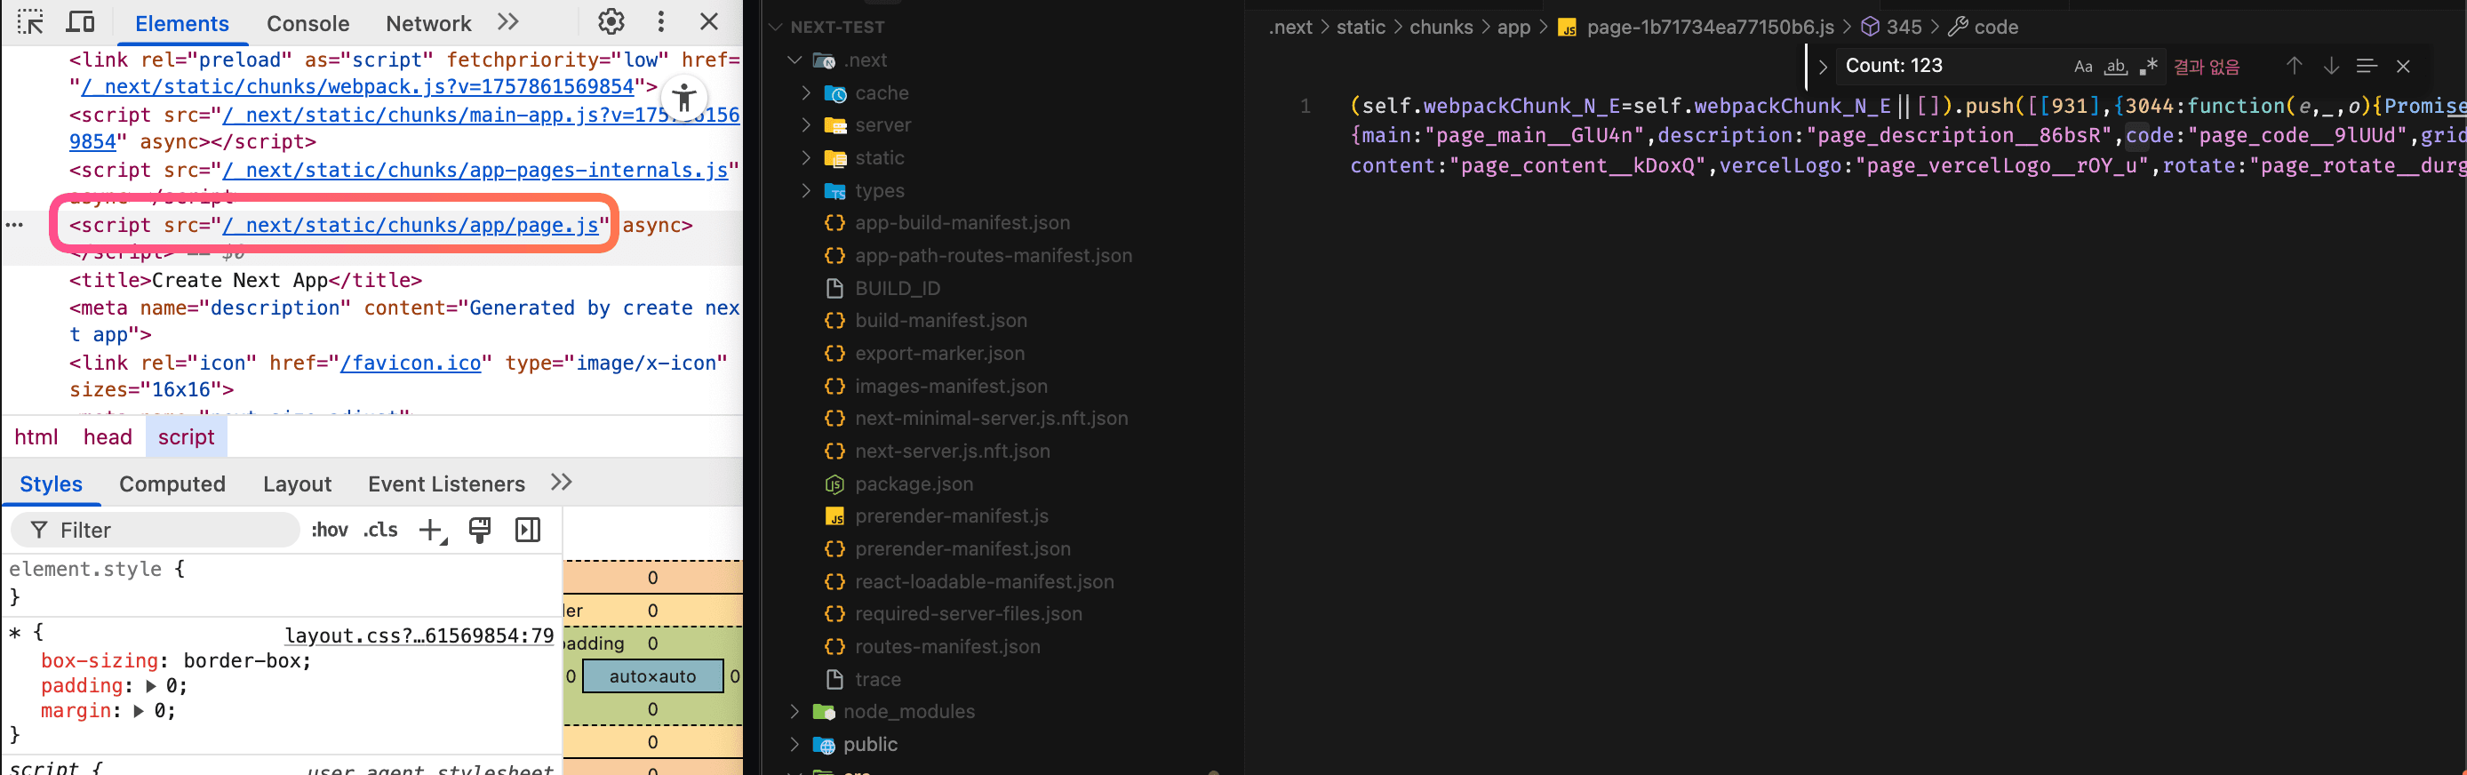The height and width of the screenshot is (775, 2467).
Task: Click the new style rule plus icon
Action: [x=432, y=530]
